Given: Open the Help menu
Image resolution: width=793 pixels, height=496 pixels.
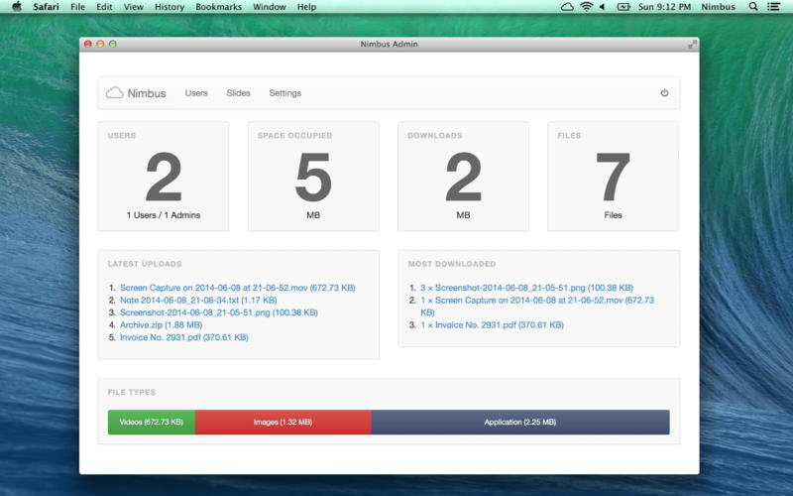Looking at the screenshot, I should (x=306, y=7).
